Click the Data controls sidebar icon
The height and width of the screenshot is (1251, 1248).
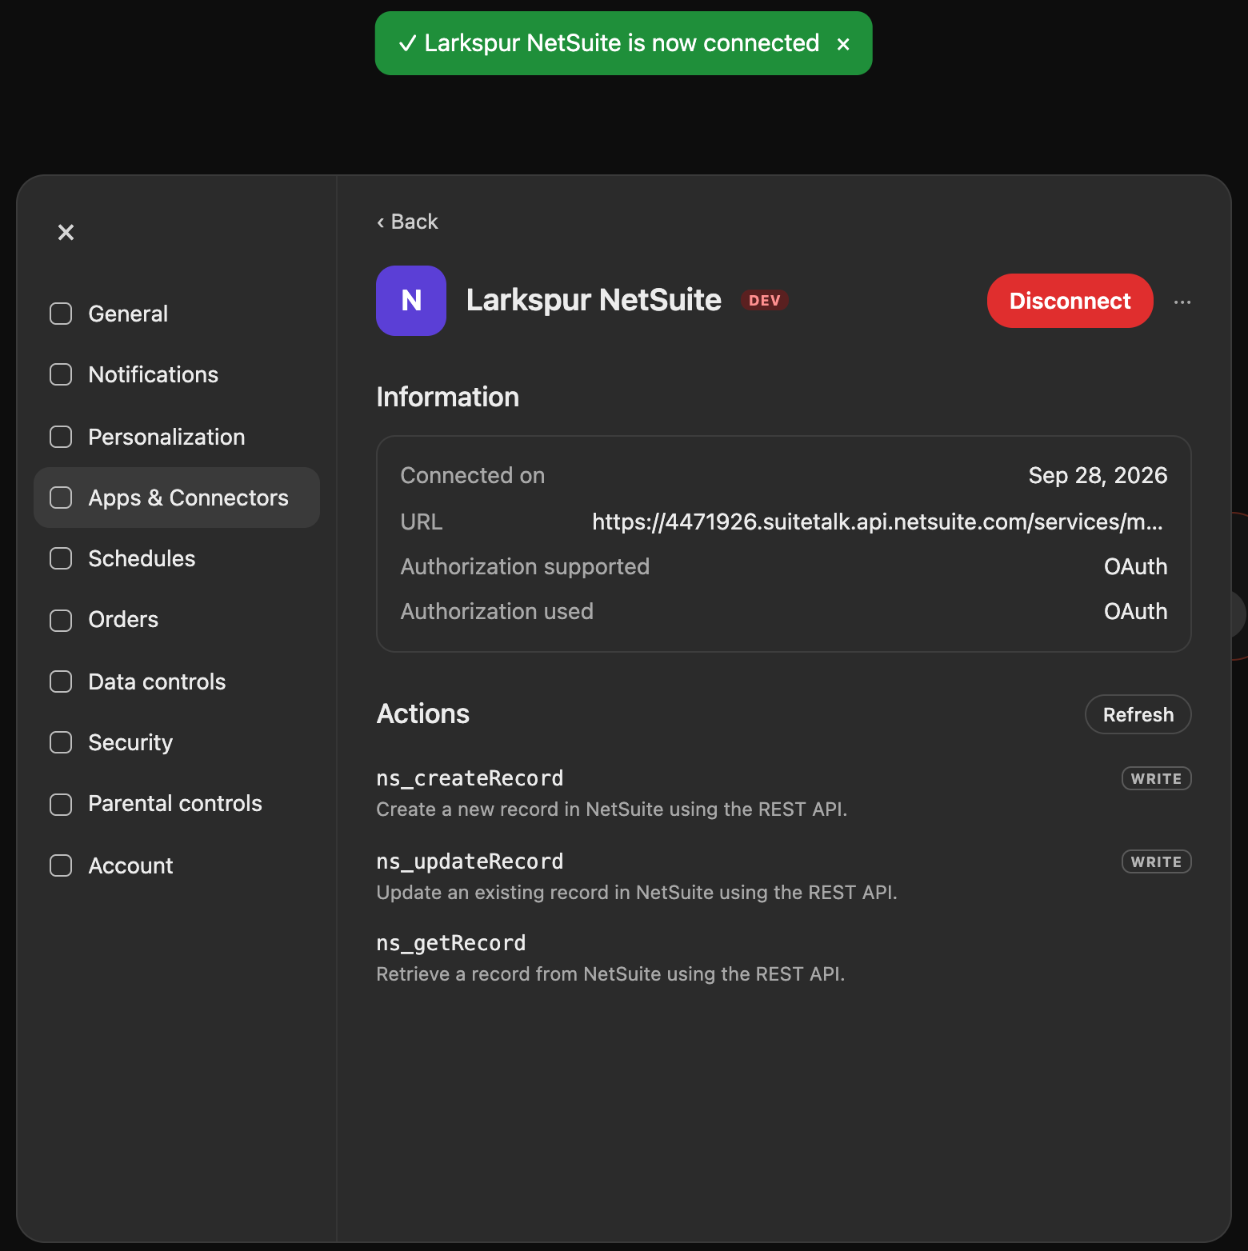(x=61, y=681)
